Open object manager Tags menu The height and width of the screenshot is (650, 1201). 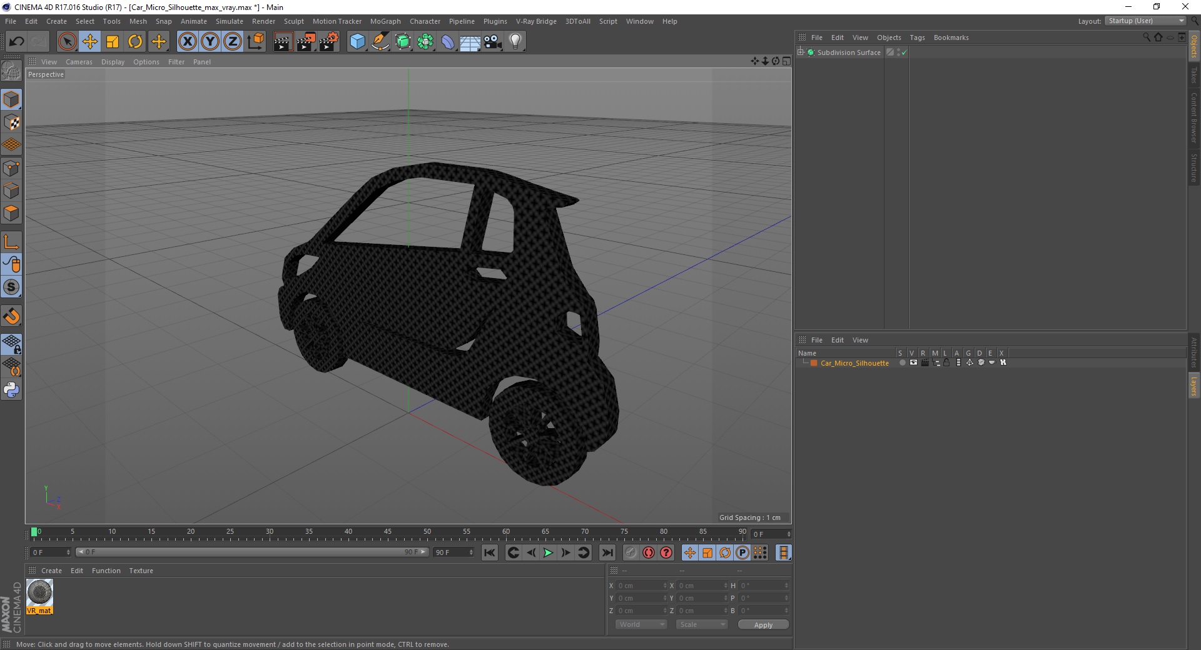917,37
